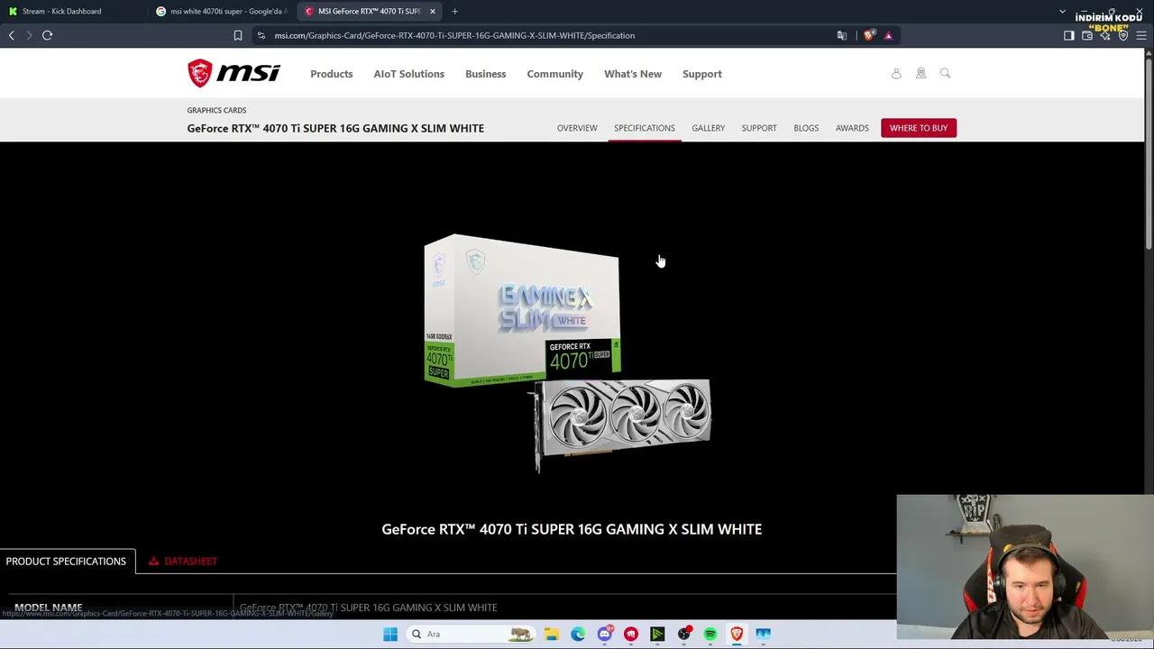
Task: Open the What's New menu
Action: [x=633, y=74]
